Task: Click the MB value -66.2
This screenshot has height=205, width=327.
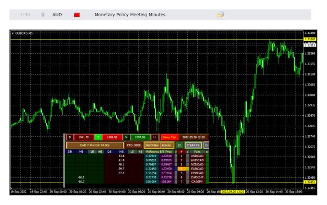Action: (81, 182)
